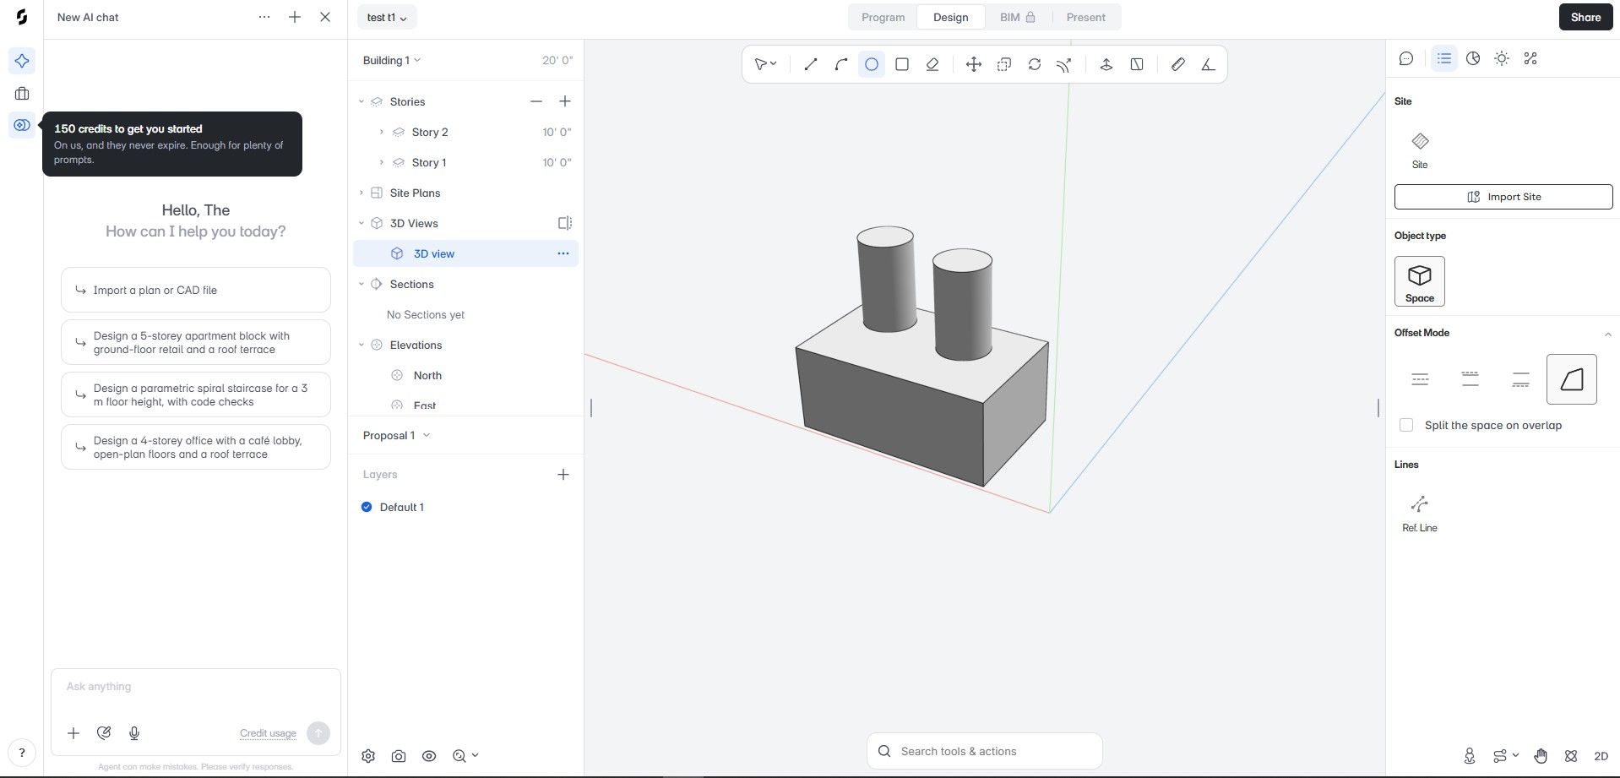The height and width of the screenshot is (778, 1620).
Task: Expand the Story 2 tree item
Action: [x=381, y=132]
